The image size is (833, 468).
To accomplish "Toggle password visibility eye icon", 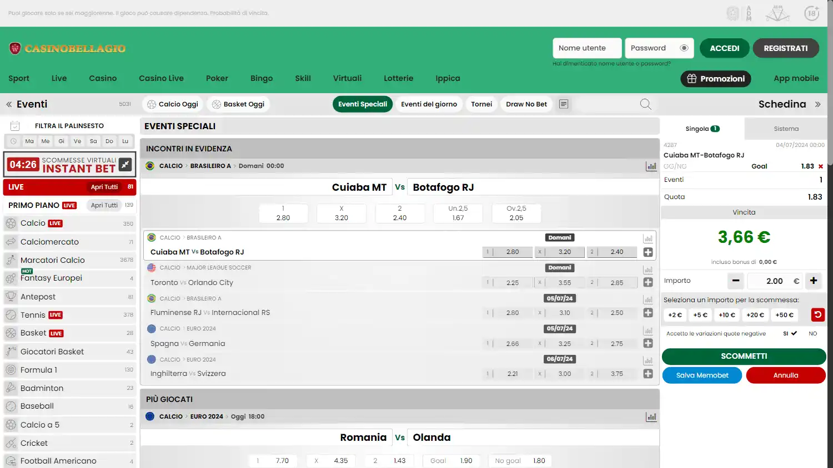I will [x=684, y=48].
